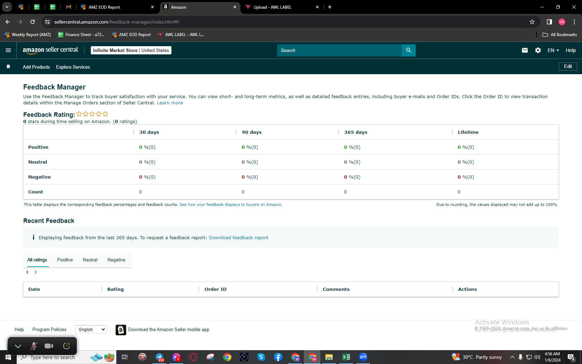Switch to the Upload - AWL LABEL tab

pyautogui.click(x=282, y=7)
